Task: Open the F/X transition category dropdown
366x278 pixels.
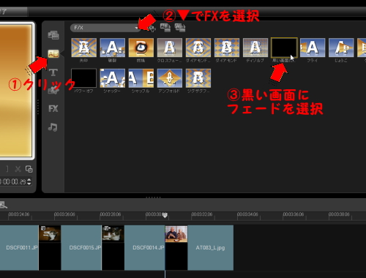Action: [x=105, y=28]
